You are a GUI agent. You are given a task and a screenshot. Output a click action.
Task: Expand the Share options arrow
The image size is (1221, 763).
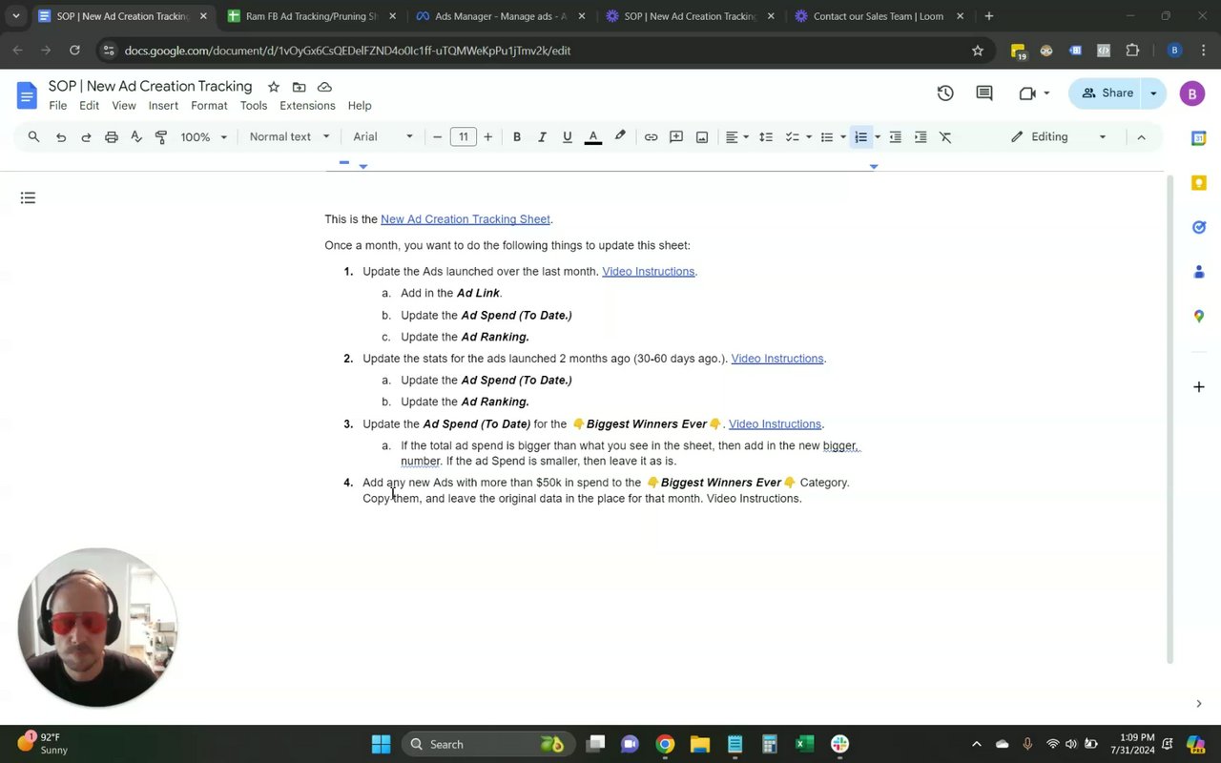coord(1154,93)
